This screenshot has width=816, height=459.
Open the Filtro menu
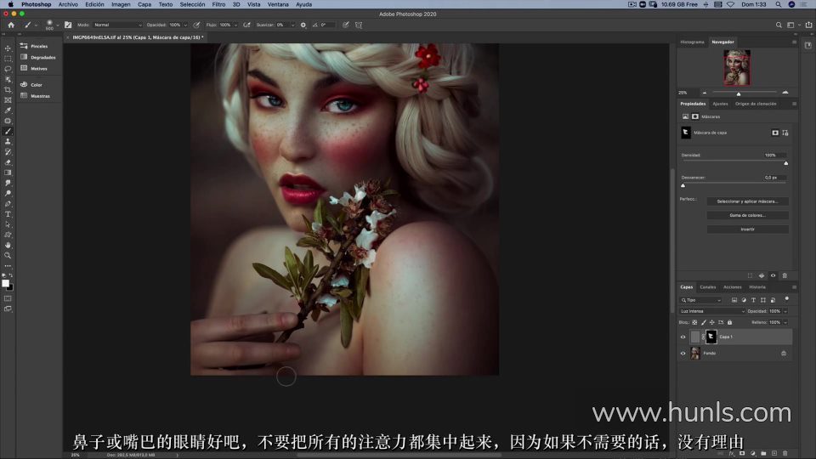[x=218, y=4]
